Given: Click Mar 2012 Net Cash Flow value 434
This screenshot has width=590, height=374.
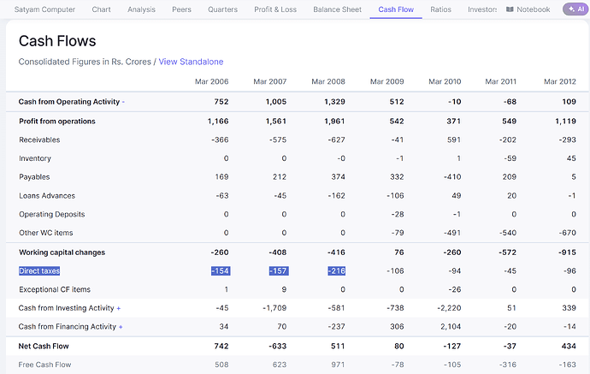Looking at the screenshot, I should [569, 346].
